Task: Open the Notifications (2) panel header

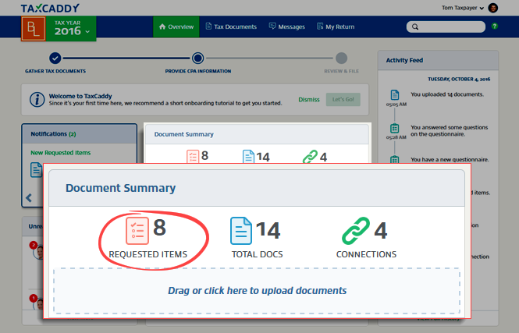Action: coord(80,134)
